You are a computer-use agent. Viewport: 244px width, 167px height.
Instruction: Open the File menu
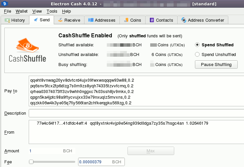(x=7, y=11)
